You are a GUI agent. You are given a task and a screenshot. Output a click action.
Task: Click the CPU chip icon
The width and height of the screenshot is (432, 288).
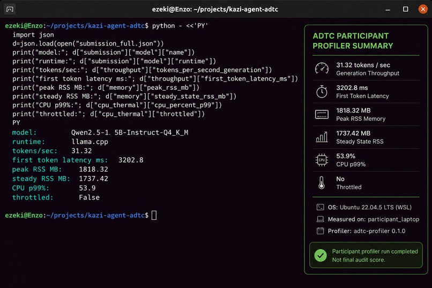[x=322, y=160]
